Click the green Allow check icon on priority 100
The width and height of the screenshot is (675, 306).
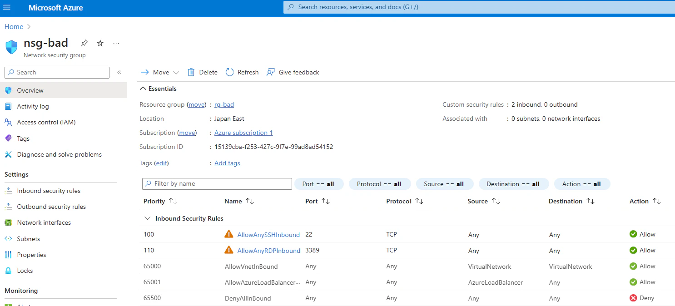(633, 234)
